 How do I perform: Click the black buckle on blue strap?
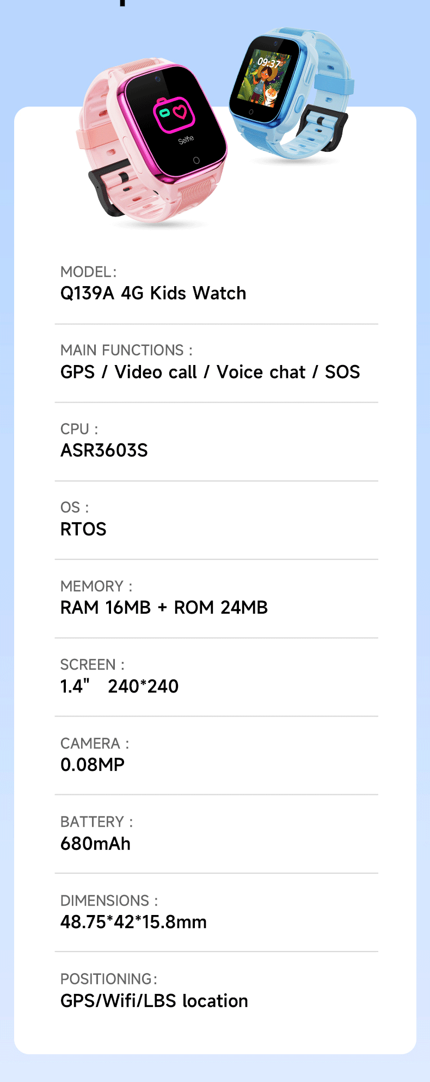tap(323, 125)
